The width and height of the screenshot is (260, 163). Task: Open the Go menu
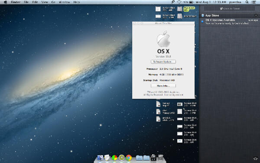pos(53,2)
